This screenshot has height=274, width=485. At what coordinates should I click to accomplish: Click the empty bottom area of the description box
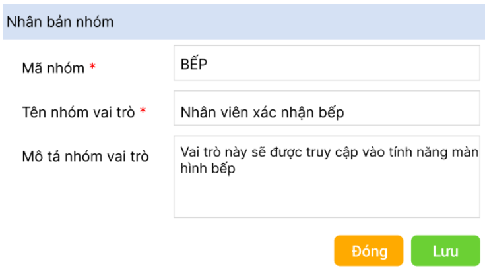(x=326, y=201)
